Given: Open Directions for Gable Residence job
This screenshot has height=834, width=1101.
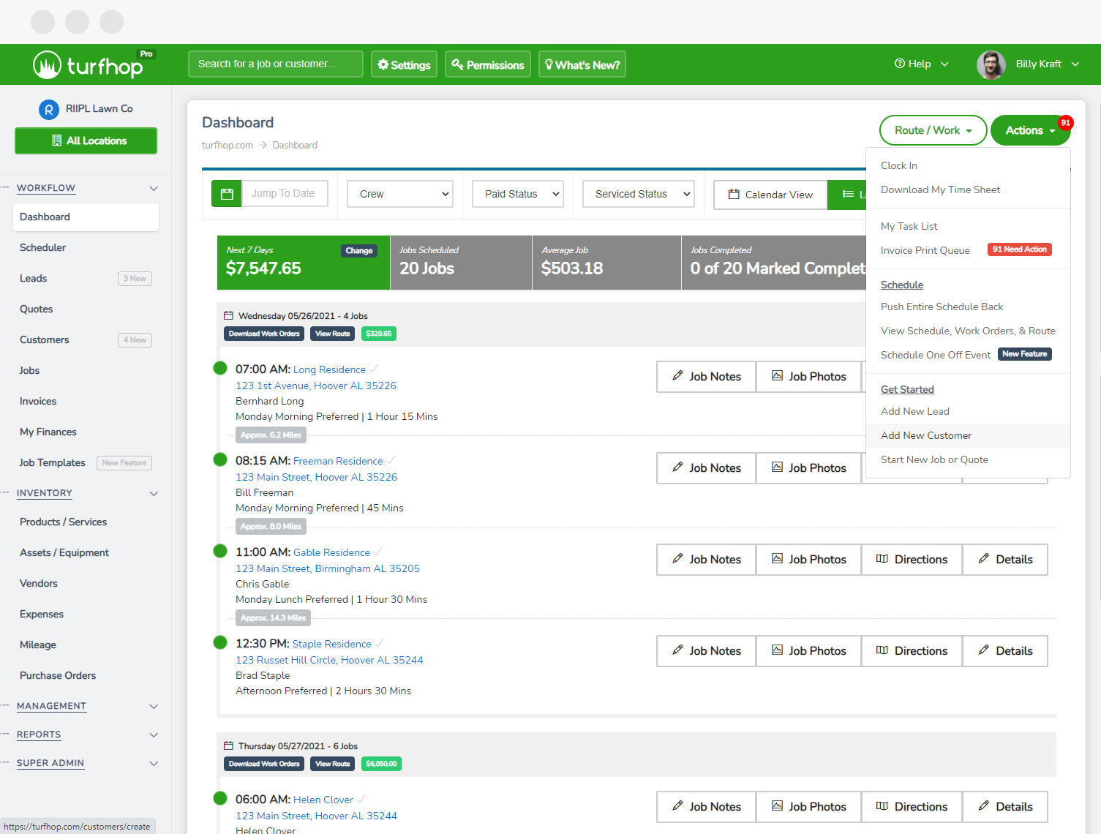Looking at the screenshot, I should tap(912, 560).
